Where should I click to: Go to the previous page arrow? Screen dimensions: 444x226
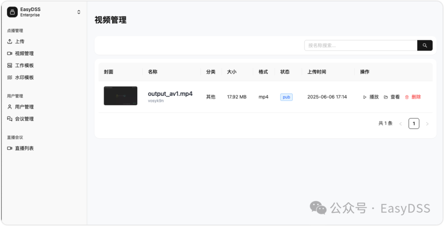400,124
